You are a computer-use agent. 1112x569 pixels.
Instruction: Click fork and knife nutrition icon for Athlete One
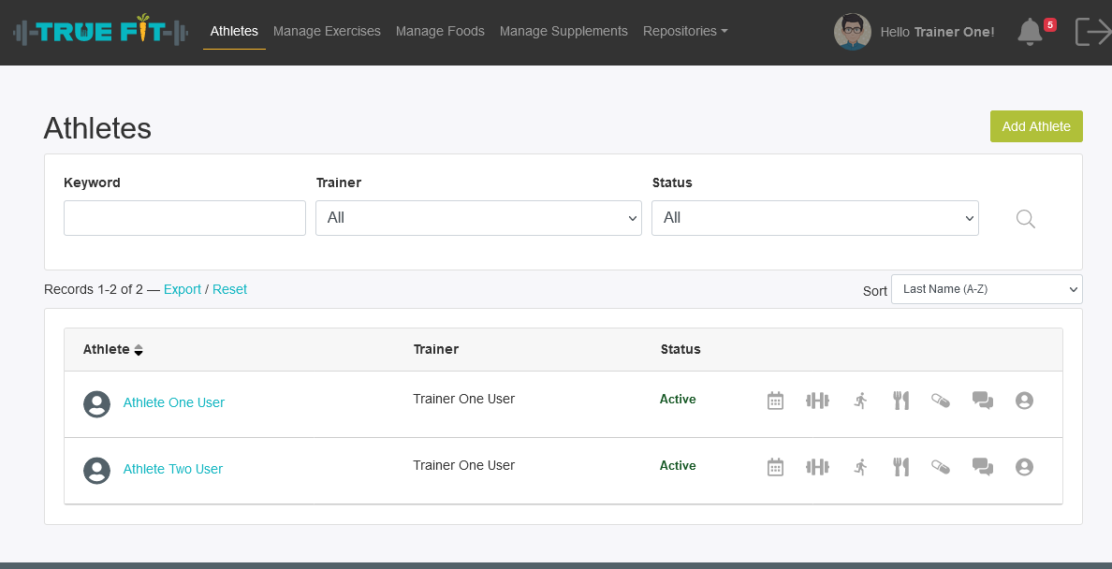tap(900, 401)
